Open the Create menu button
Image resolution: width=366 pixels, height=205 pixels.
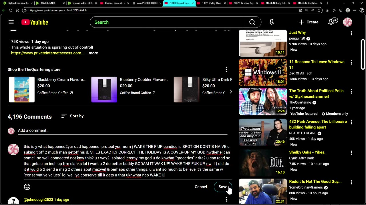tap(309, 22)
